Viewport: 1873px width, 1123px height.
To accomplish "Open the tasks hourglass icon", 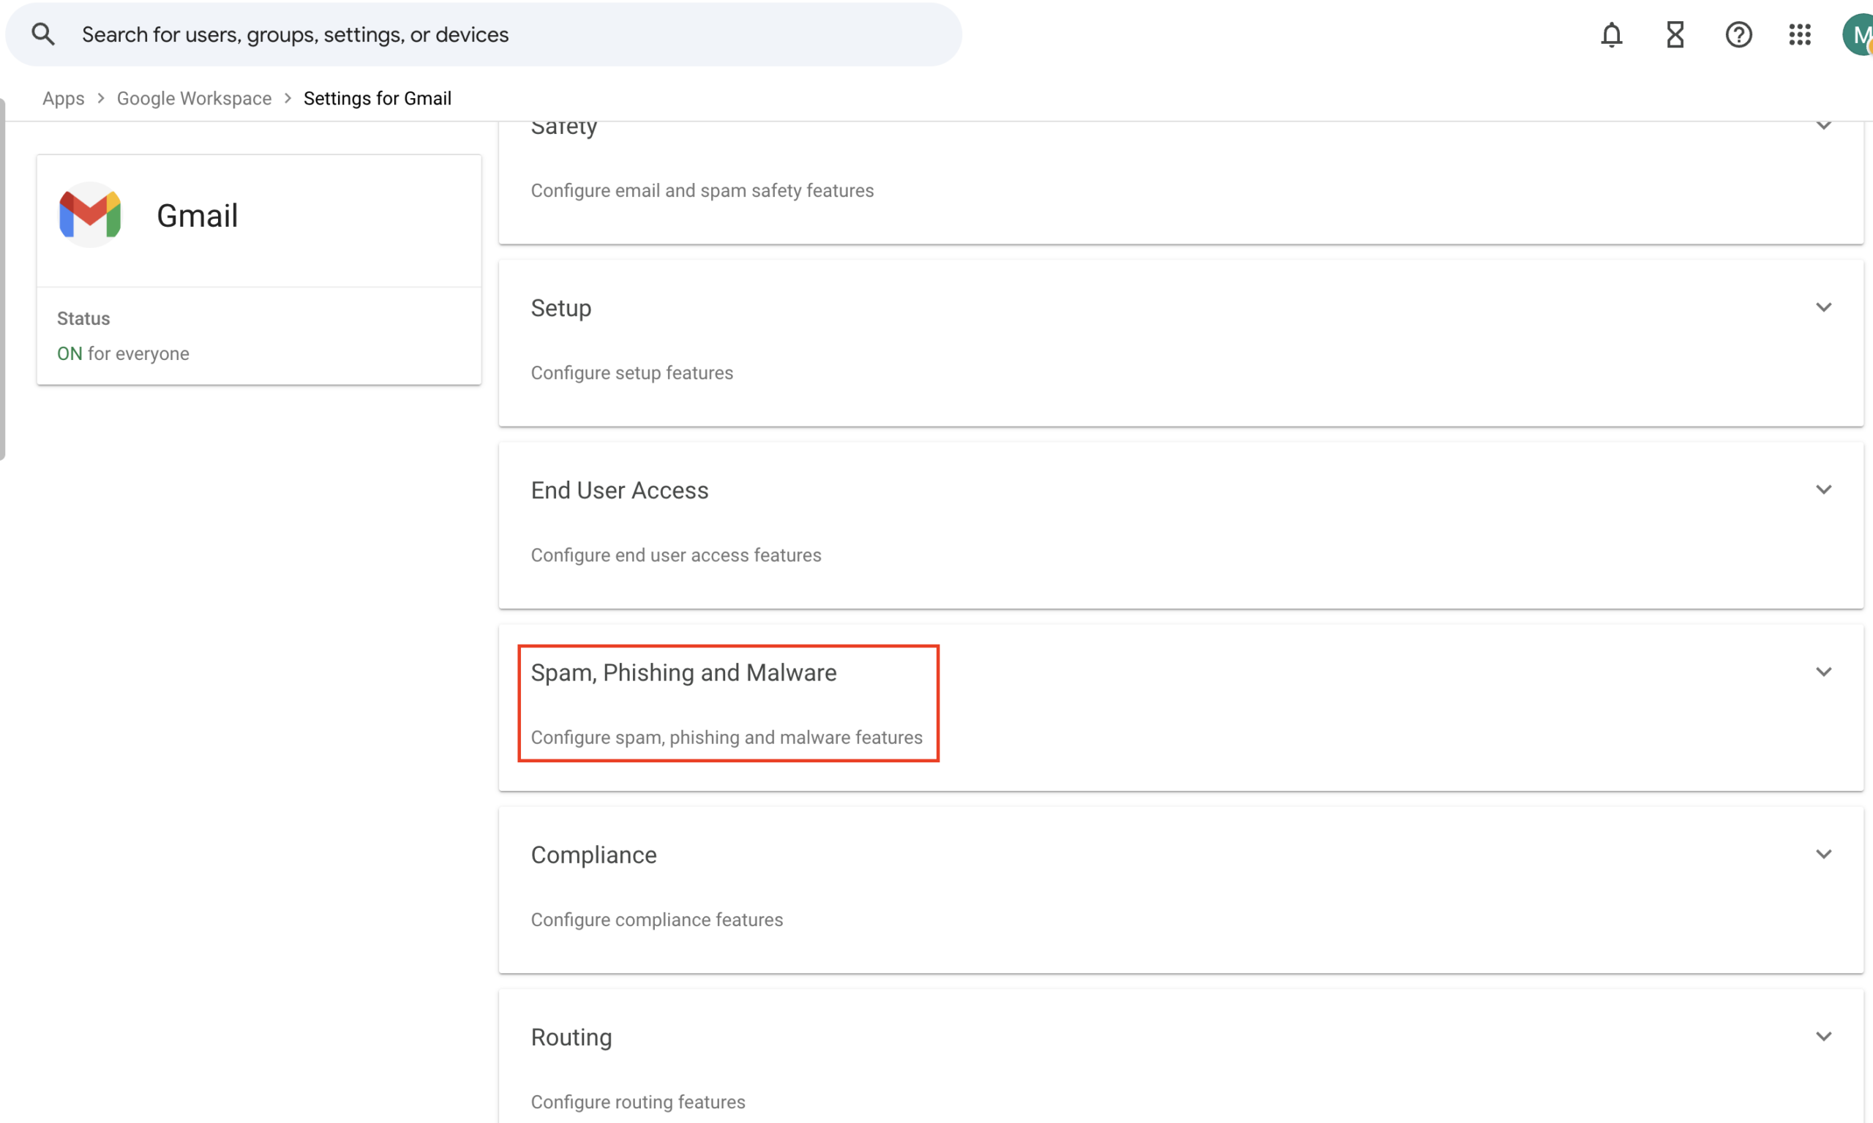I will [1675, 35].
